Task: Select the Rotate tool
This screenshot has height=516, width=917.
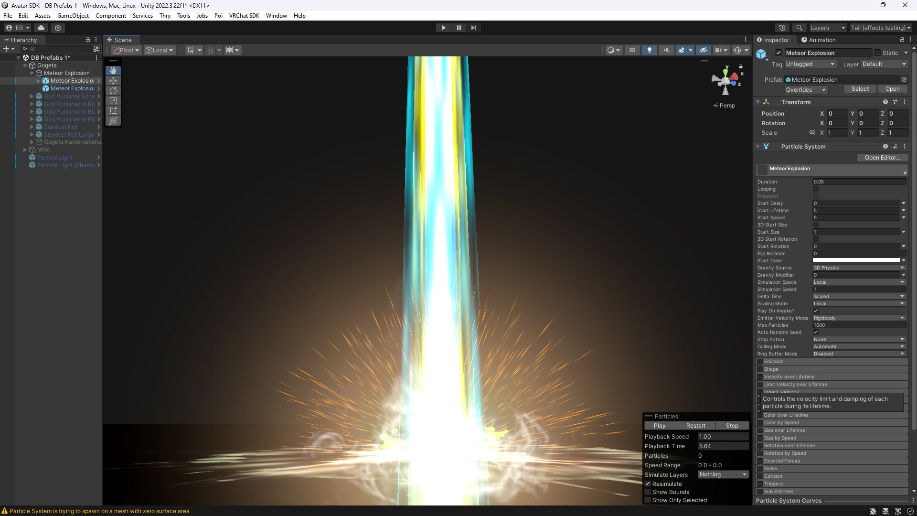Action: pyautogui.click(x=113, y=91)
